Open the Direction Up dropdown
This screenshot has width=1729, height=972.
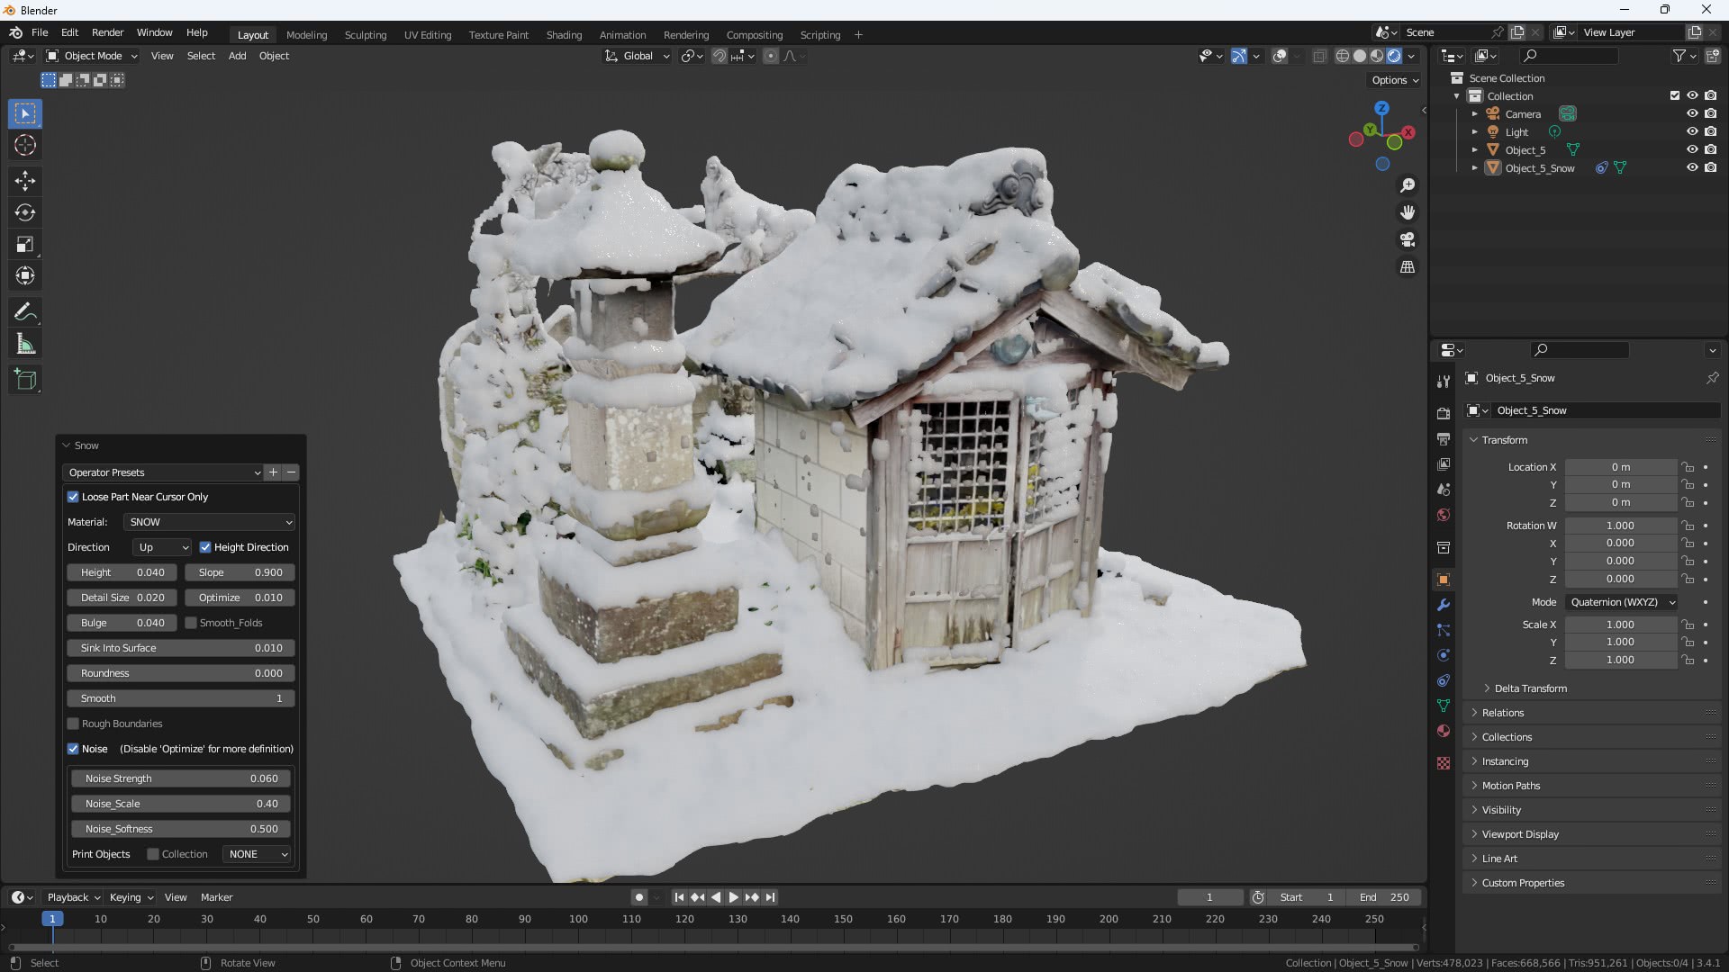point(162,547)
